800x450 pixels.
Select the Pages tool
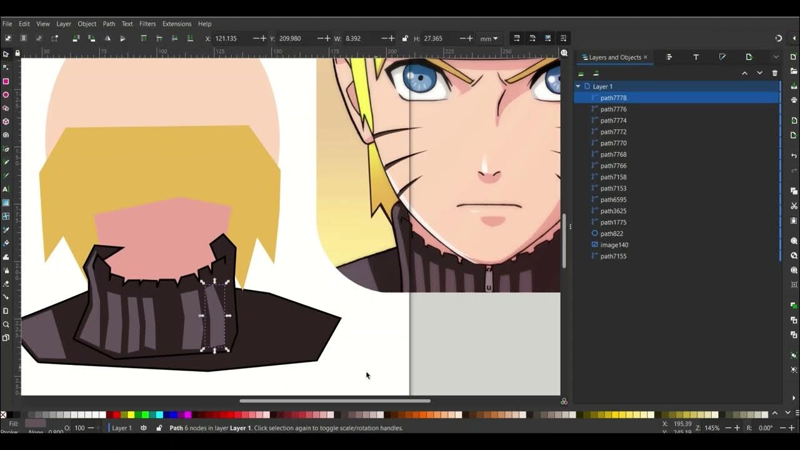[6, 337]
